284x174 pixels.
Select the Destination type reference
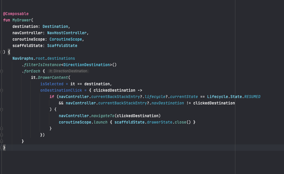click(x=55, y=26)
